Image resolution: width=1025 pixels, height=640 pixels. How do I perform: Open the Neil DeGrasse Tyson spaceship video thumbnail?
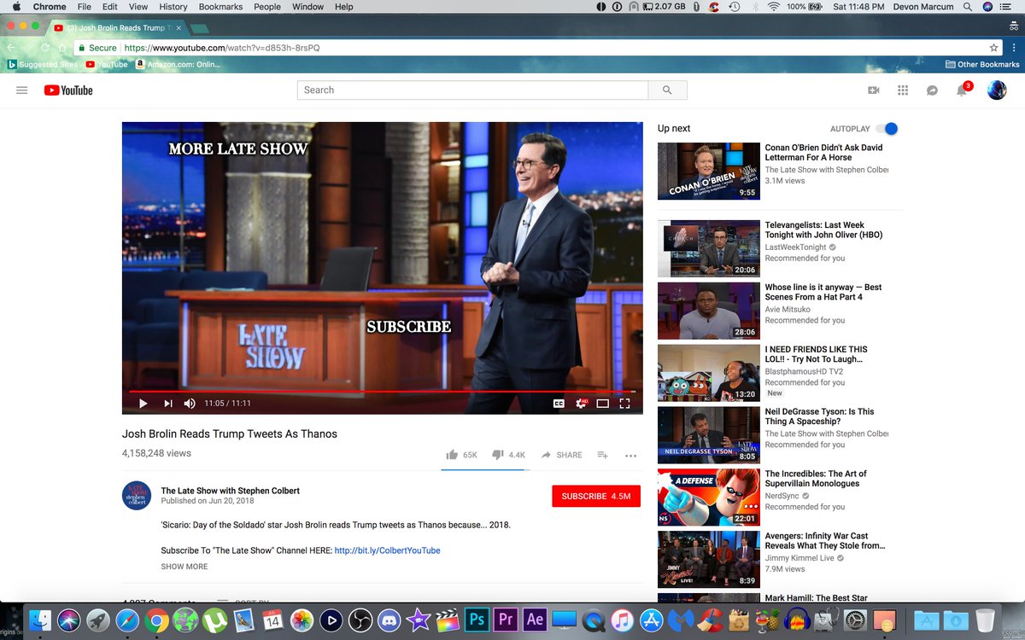click(x=708, y=434)
